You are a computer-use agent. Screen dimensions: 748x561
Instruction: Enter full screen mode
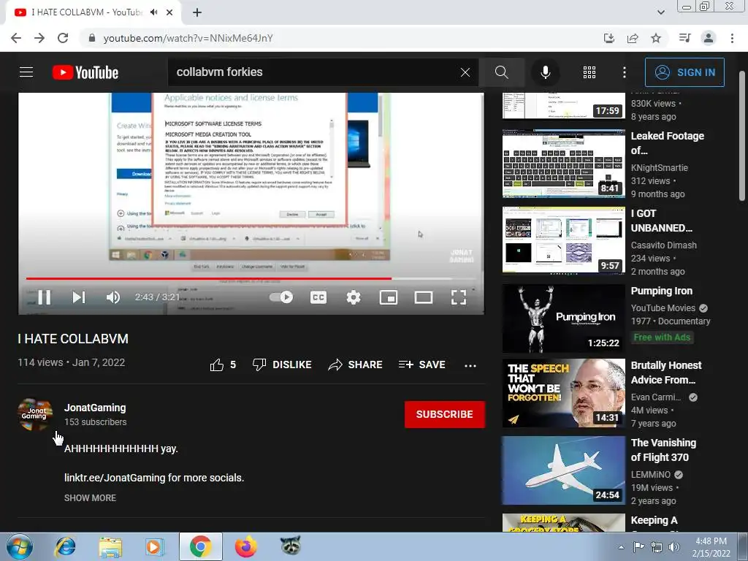coord(459,297)
